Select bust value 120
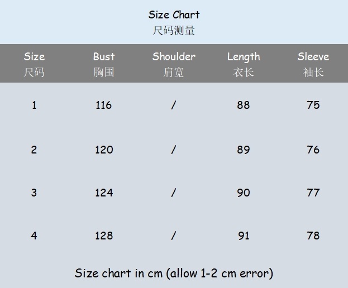The image size is (348, 288). click(x=104, y=150)
